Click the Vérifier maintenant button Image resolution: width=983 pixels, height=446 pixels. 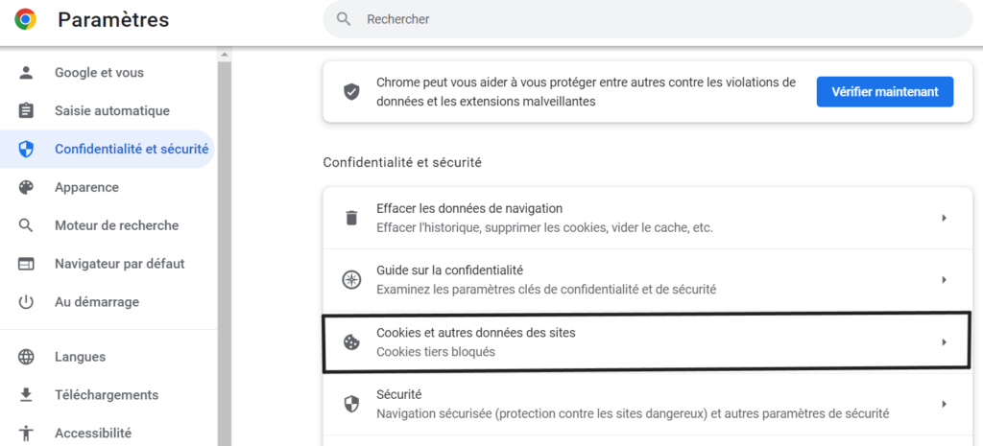point(884,92)
